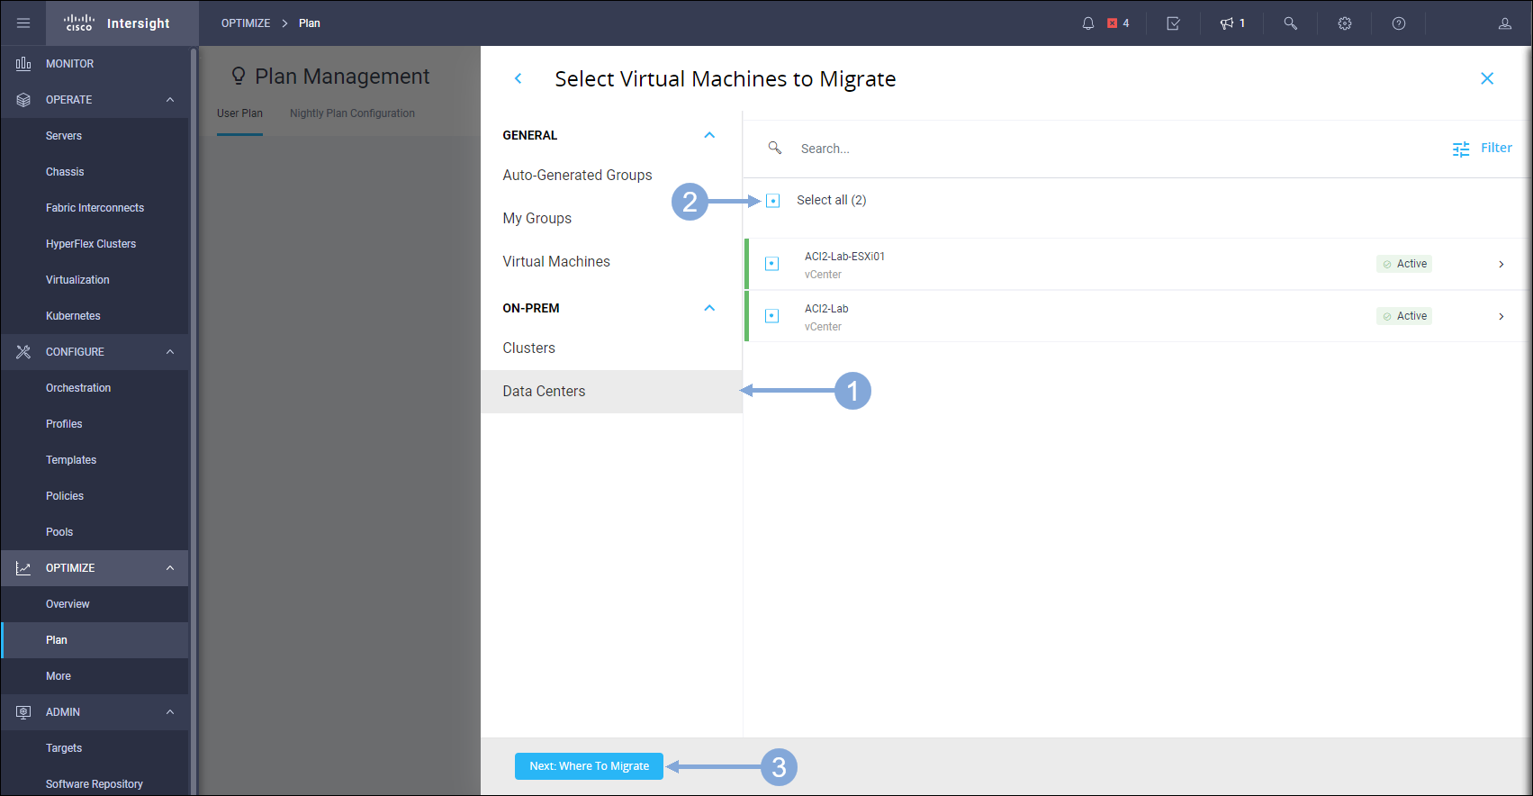
Task: Click Active status of ACI2-Lab-ESXi01
Action: [1404, 264]
